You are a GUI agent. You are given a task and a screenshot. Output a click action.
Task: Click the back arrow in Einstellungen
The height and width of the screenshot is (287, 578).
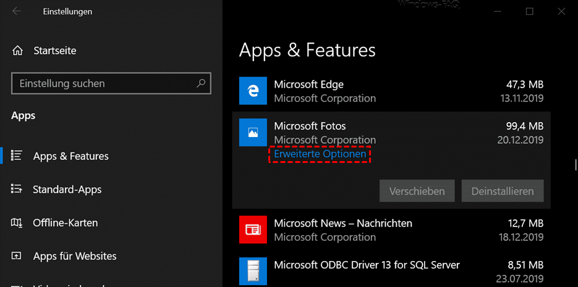click(x=17, y=12)
